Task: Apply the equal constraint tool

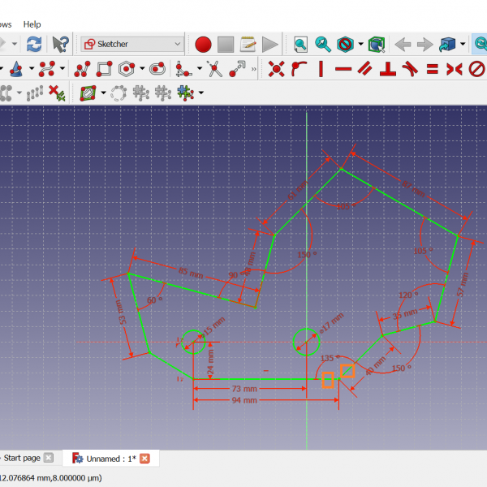Action: [x=433, y=69]
